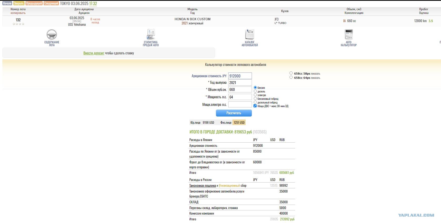Viewport: 441px width, 223px height.
Task: Click the 213992 руб Russia subtotal
Action: 287,219
